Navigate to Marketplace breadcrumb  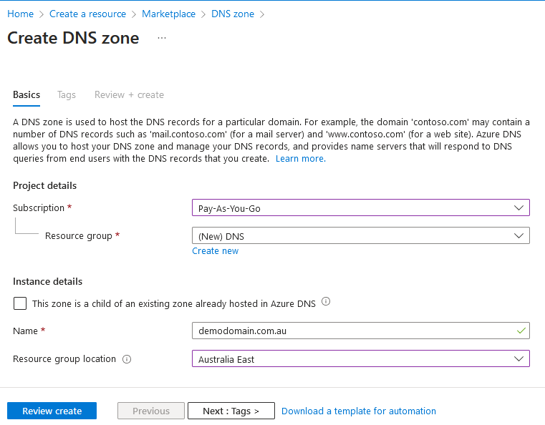(168, 14)
